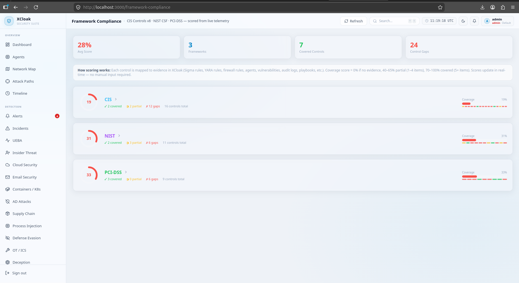This screenshot has width=519, height=283.
Task: Click the Email Security envelope icon
Action: (8, 177)
